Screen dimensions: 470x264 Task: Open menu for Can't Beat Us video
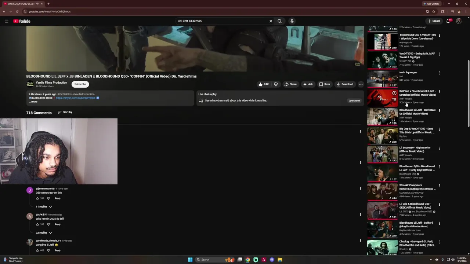pos(439,110)
